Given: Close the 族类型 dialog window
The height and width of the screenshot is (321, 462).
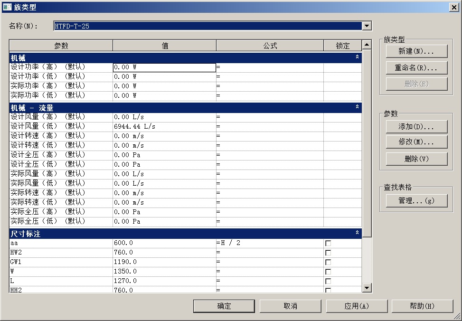Looking at the screenshot, I should point(454,7).
